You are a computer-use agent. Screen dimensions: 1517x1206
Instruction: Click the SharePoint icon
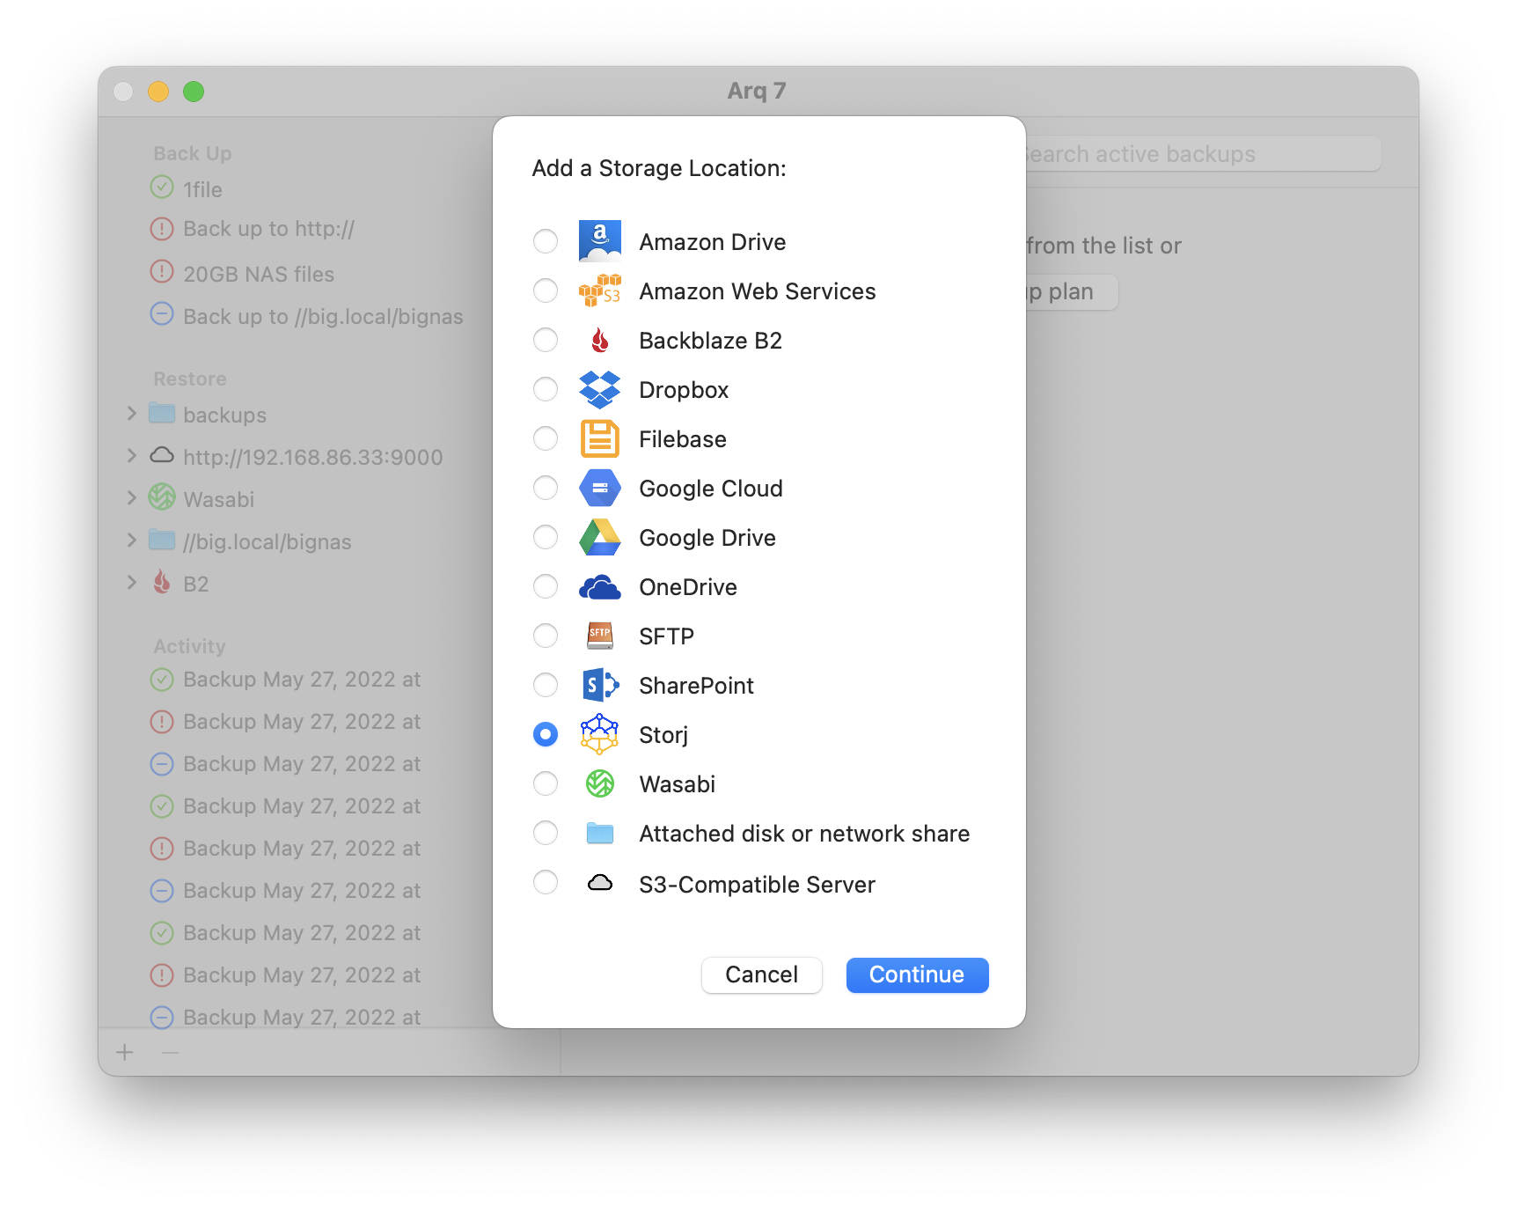600,685
